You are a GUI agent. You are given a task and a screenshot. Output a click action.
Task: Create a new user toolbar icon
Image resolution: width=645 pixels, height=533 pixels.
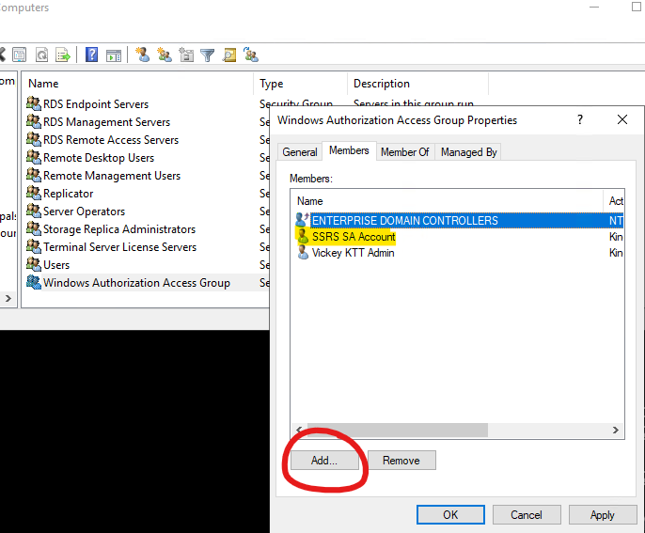pyautogui.click(x=142, y=55)
